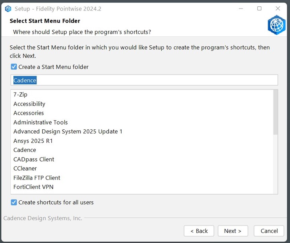Click the Pointwise globe logo in header
This screenshot has width=290, height=243.
pos(277,25)
